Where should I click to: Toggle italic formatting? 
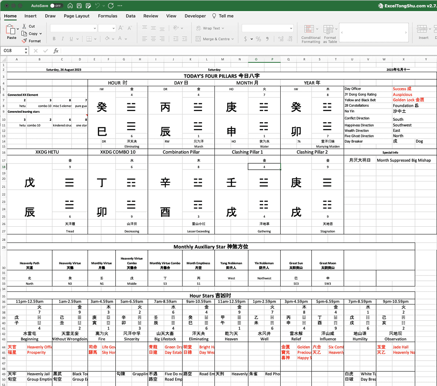tap(62, 38)
